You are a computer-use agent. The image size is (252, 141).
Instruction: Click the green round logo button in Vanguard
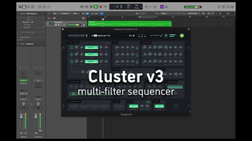[x=182, y=36]
